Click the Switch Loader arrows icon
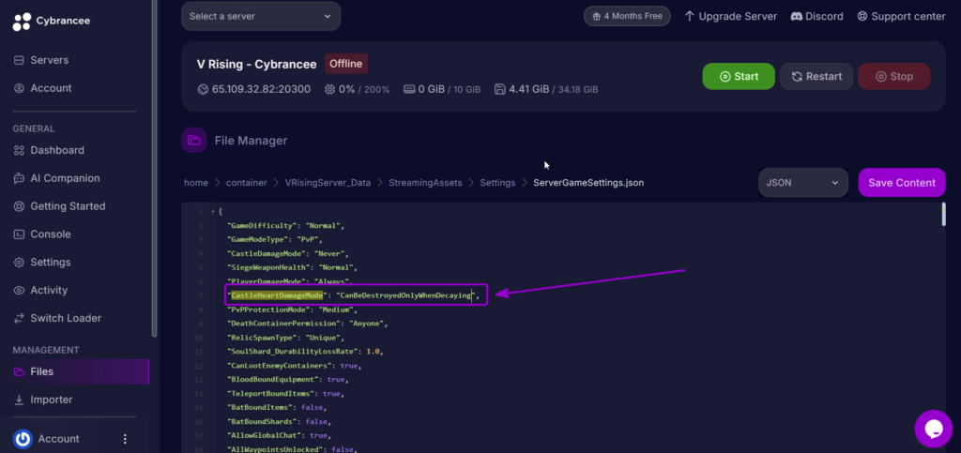 tap(19, 318)
